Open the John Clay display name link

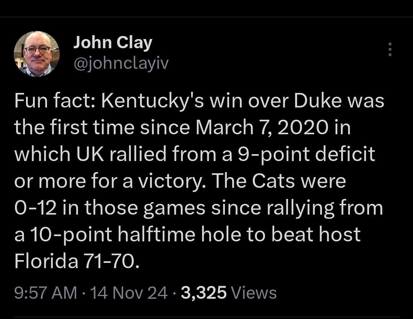(113, 43)
